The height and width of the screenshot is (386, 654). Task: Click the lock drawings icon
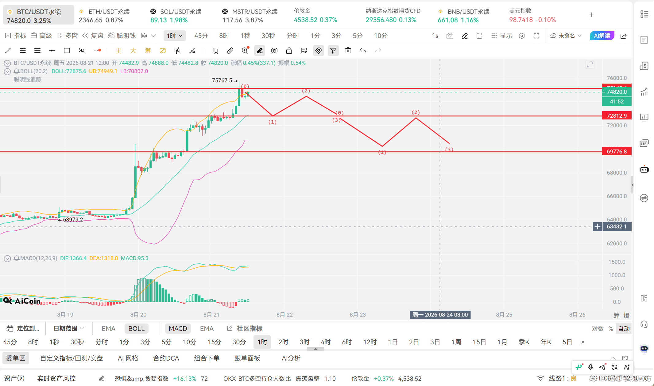click(289, 51)
